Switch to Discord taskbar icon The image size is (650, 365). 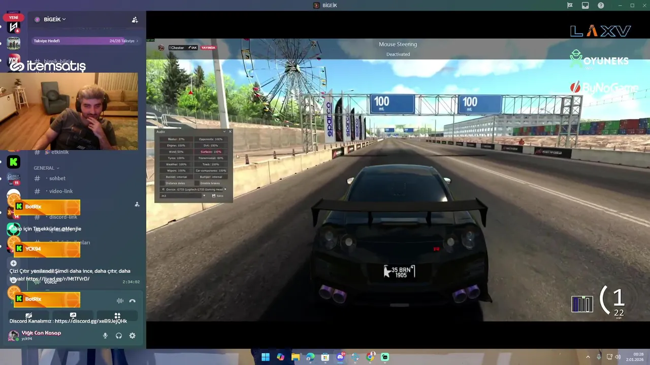pyautogui.click(x=340, y=357)
